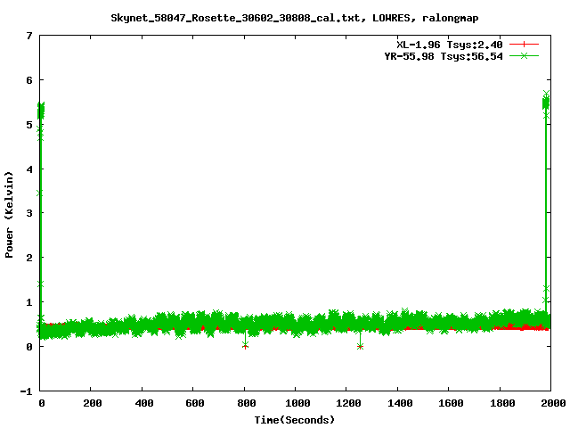Click the plot title Skynet_58047_Rosette_30602_30808_cal.txt
Viewport: 570px width, 428px height.
[x=235, y=18]
